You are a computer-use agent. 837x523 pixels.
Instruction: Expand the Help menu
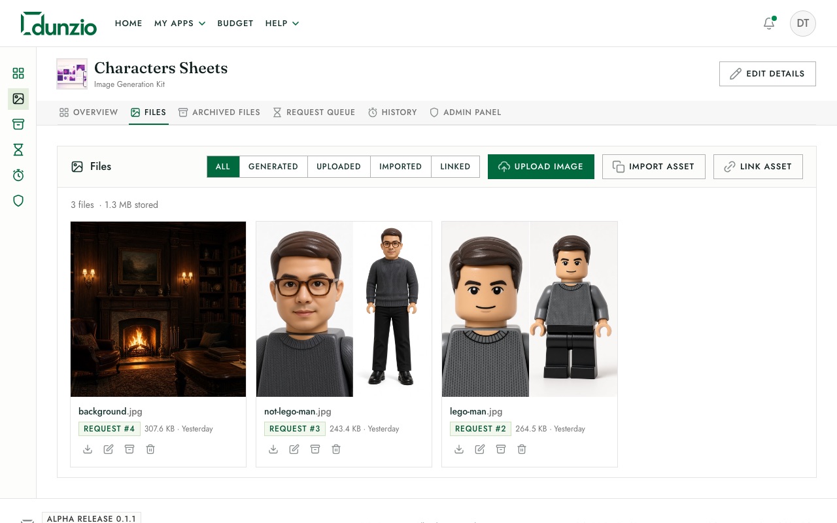pyautogui.click(x=282, y=24)
